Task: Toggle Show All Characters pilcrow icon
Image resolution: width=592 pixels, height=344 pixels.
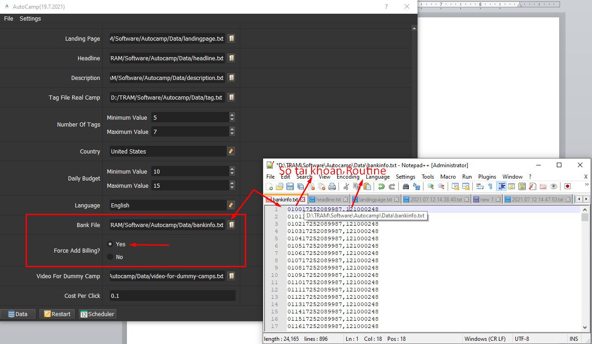Action: (490, 186)
